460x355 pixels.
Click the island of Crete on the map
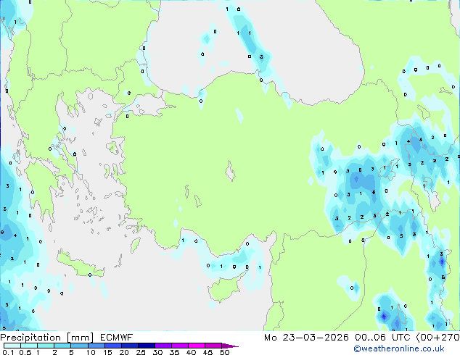tap(80, 264)
